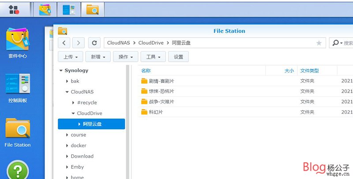Select the 惊悚-恐怖片 folder name

(161, 91)
